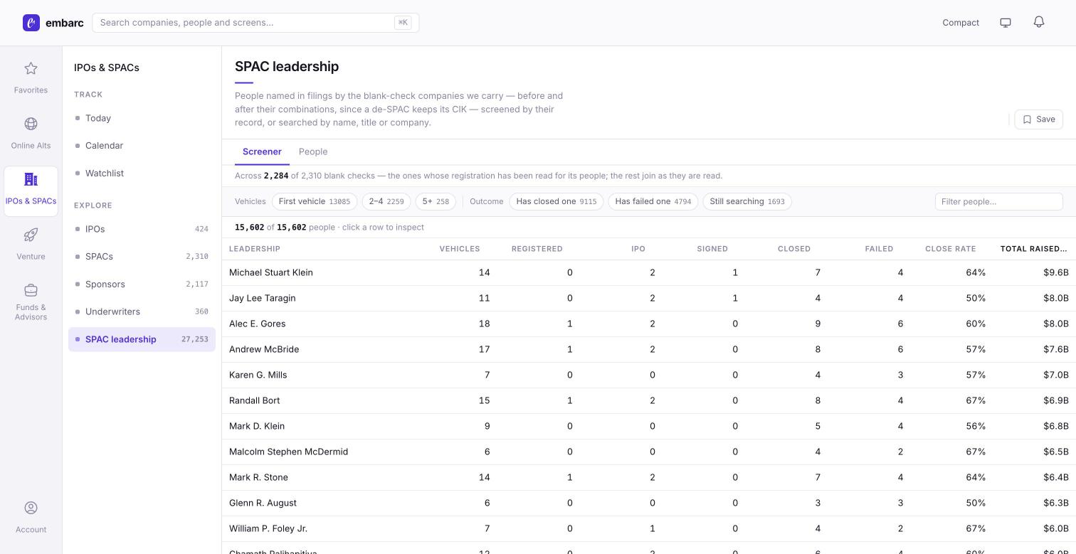
Task: Sort by Failed column header
Action: coord(879,249)
